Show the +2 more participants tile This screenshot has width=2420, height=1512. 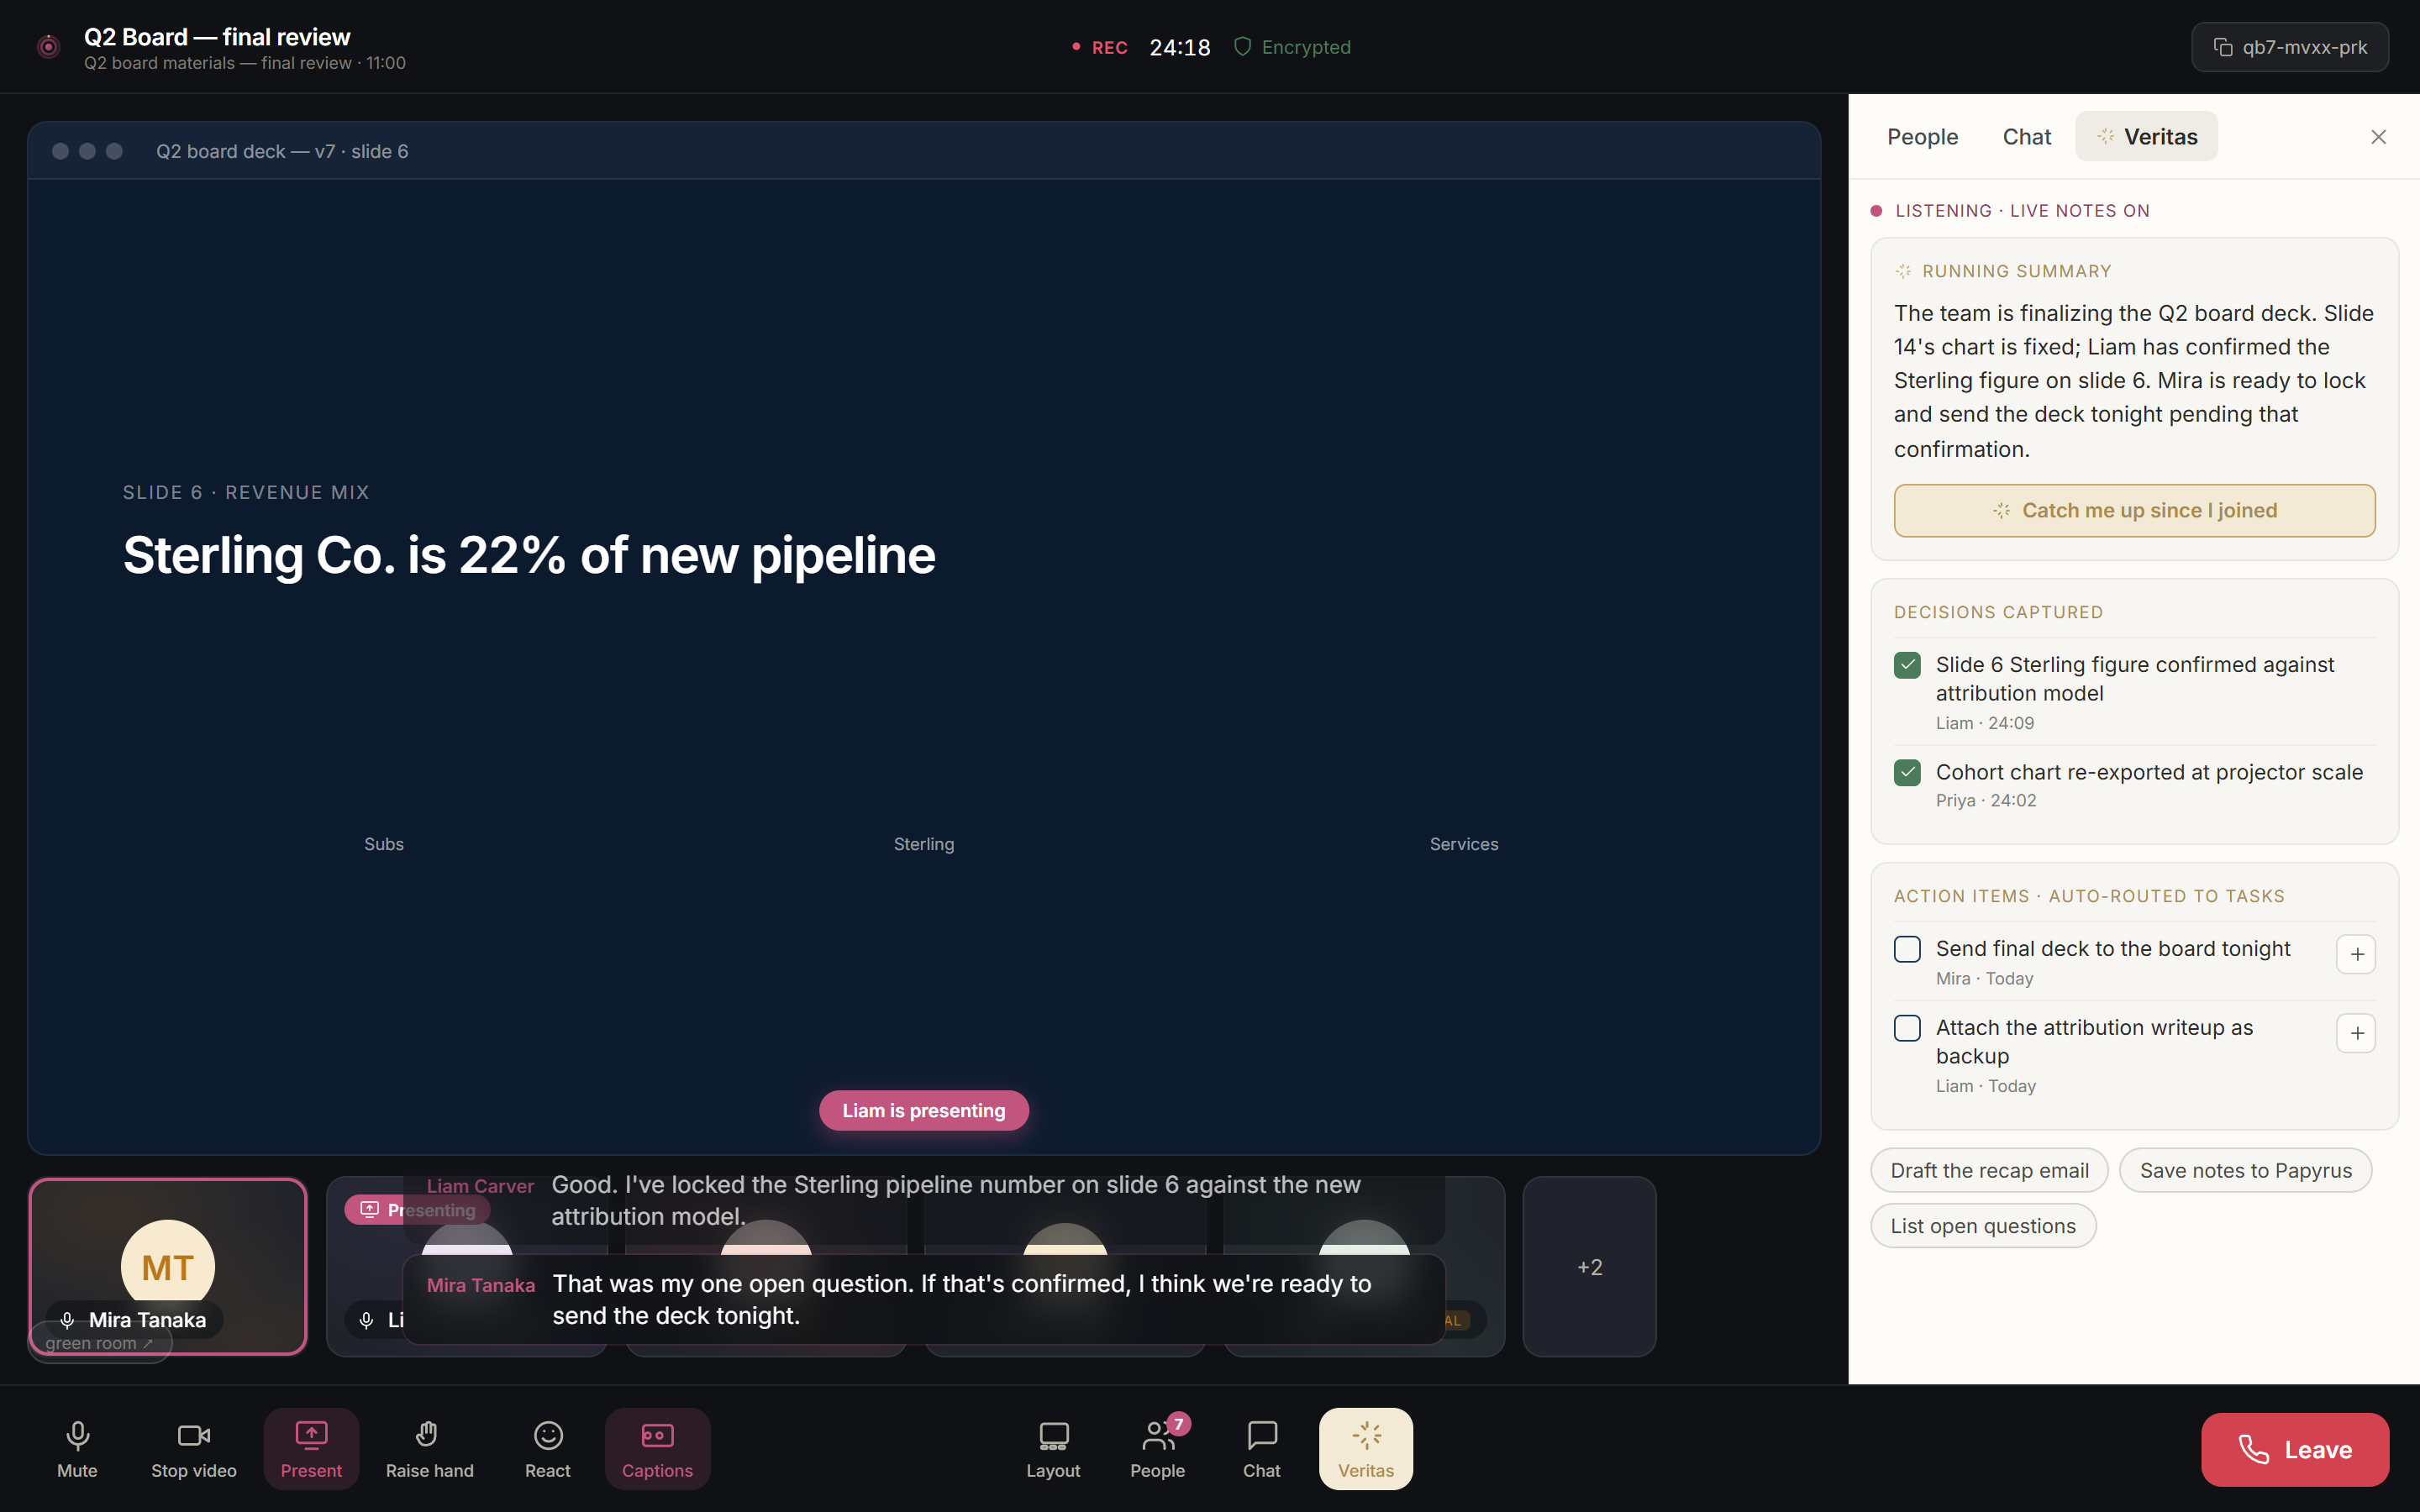coord(1589,1266)
